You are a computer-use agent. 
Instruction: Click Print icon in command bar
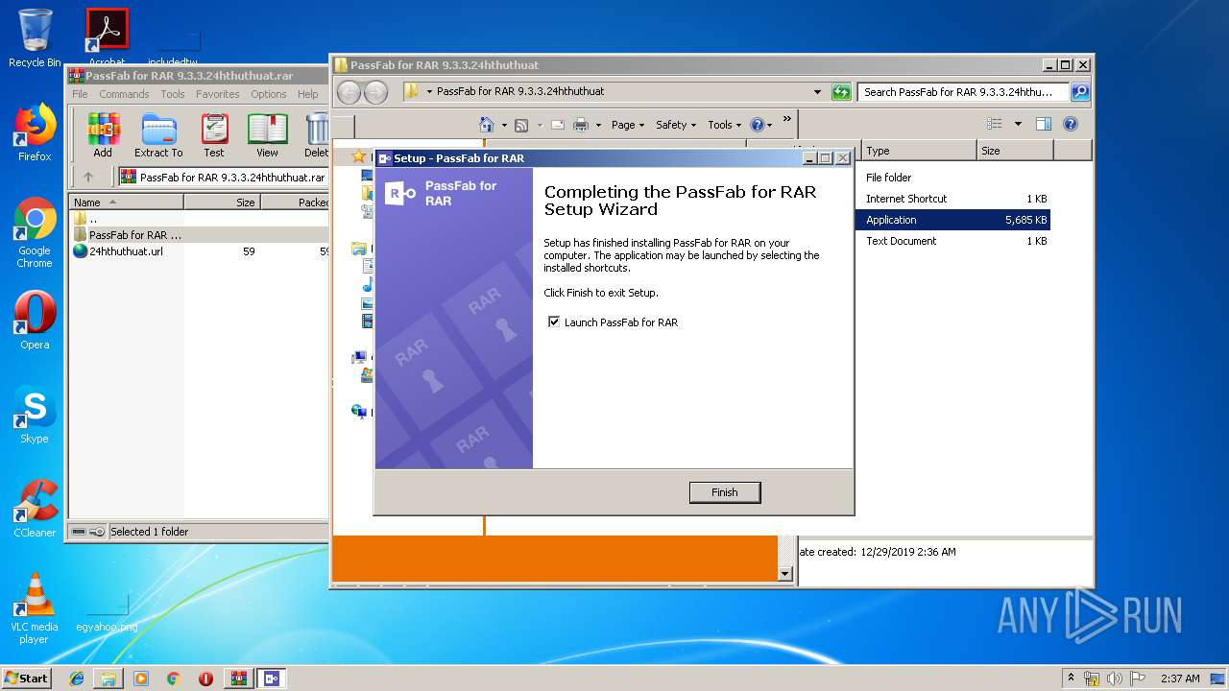[x=581, y=125]
